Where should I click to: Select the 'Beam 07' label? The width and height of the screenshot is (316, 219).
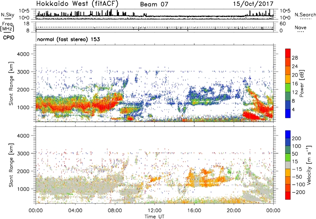(154, 4)
